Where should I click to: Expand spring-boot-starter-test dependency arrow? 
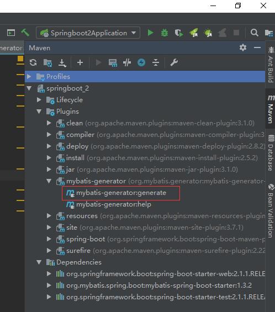(49, 297)
